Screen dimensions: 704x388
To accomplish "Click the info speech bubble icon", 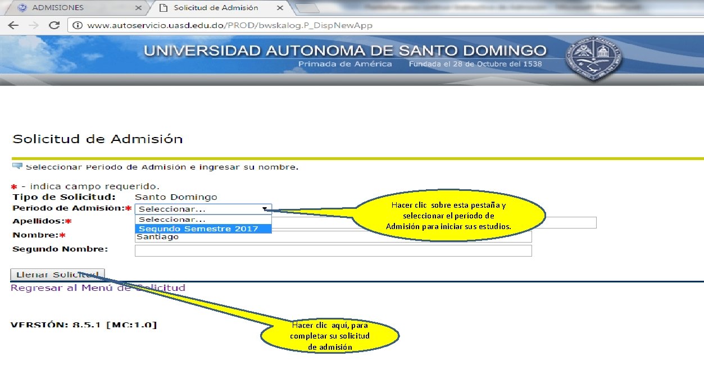I will pyautogui.click(x=17, y=167).
